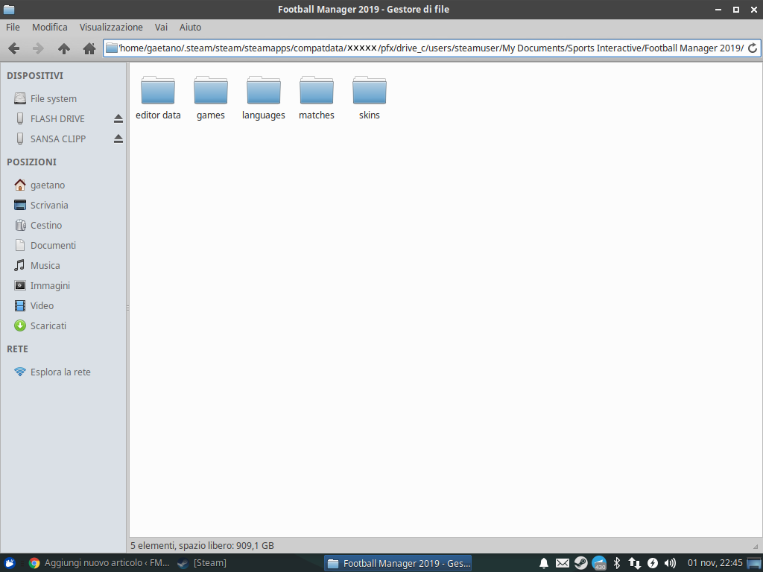763x572 pixels.
Task: Click Football Manager 2019 taskbar button
Action: click(398, 563)
